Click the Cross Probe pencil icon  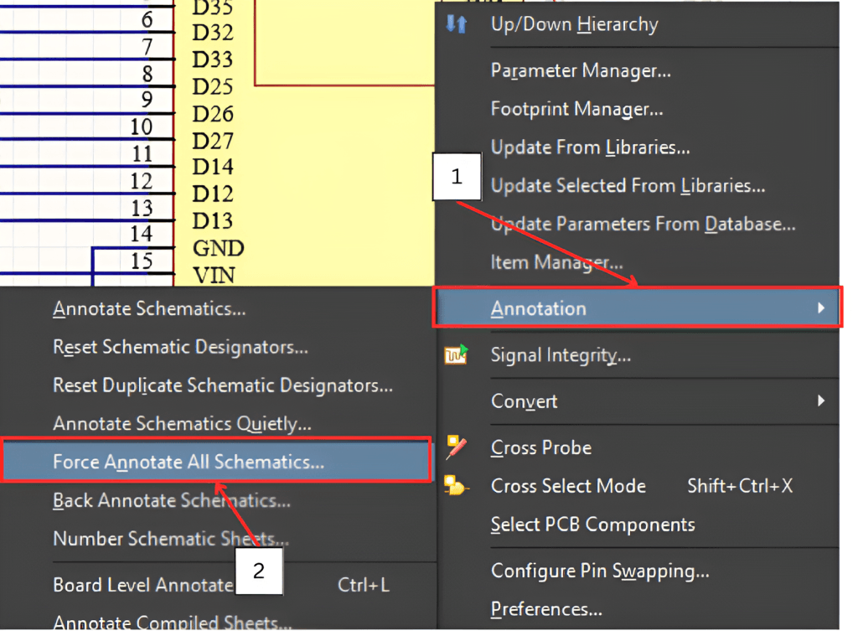click(456, 447)
